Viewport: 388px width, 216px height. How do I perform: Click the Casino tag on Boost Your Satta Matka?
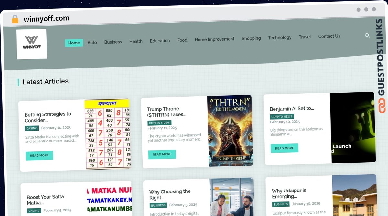34,211
